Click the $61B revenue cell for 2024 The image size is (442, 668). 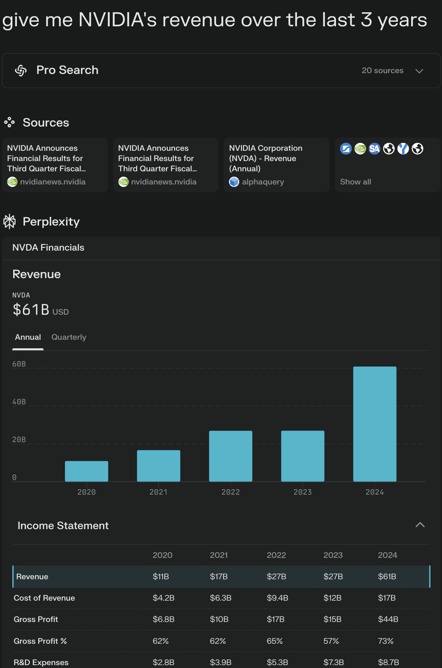click(x=387, y=576)
